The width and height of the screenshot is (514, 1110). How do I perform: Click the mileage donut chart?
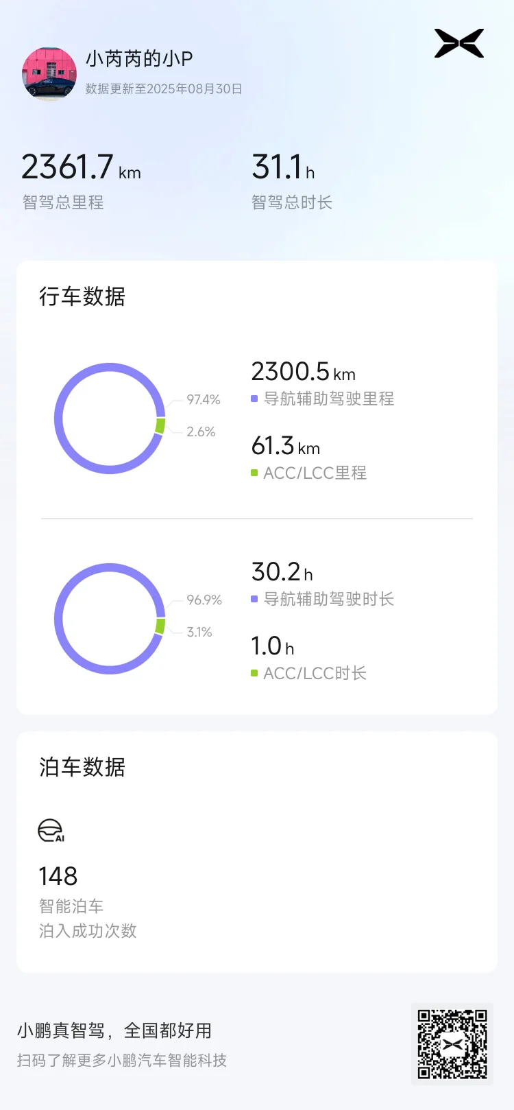pyautogui.click(x=110, y=418)
